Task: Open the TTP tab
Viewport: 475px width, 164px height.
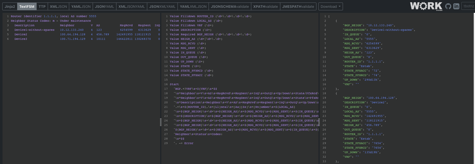Action: click(x=42, y=7)
